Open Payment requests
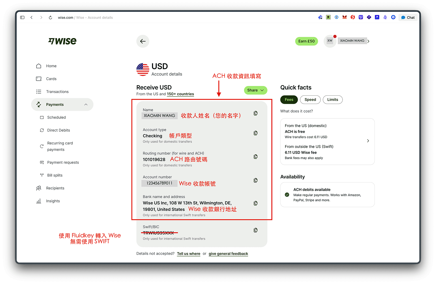This screenshot has height=284, width=436. click(x=63, y=162)
